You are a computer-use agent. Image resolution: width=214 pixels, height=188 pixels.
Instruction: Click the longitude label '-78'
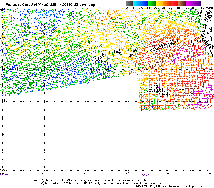tap(170, 173)
